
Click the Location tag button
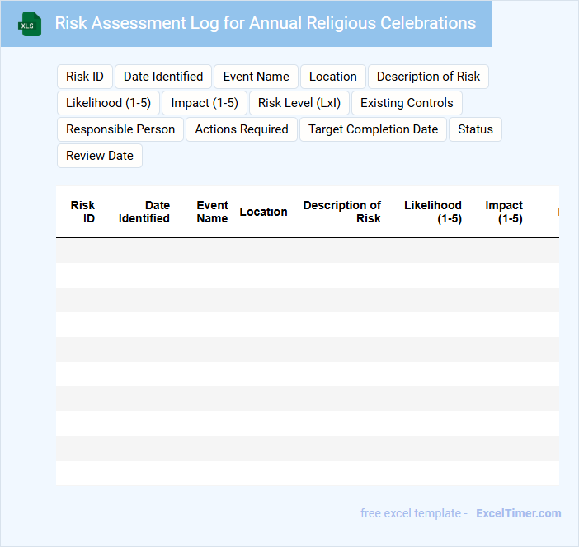[333, 77]
